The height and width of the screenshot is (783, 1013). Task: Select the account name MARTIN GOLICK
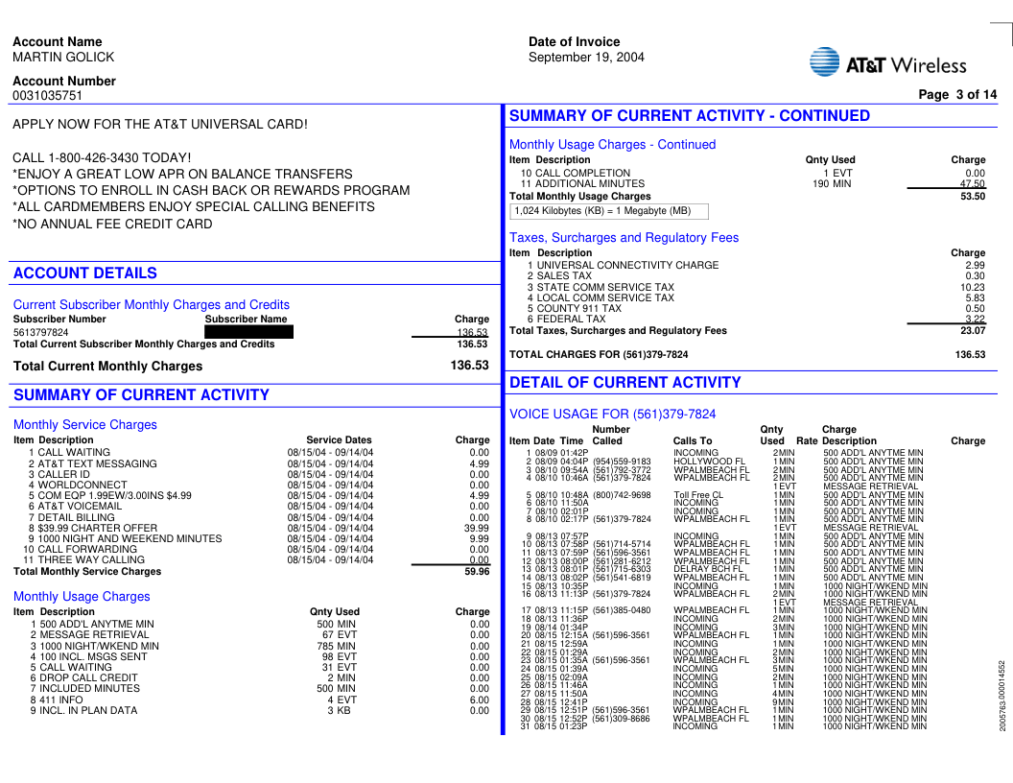63,57
